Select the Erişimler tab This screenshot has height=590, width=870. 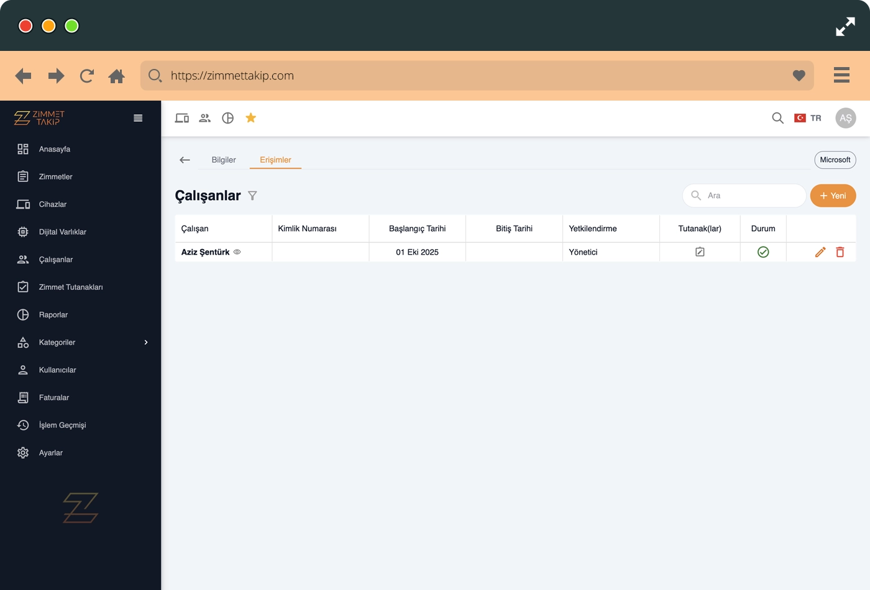coord(275,160)
